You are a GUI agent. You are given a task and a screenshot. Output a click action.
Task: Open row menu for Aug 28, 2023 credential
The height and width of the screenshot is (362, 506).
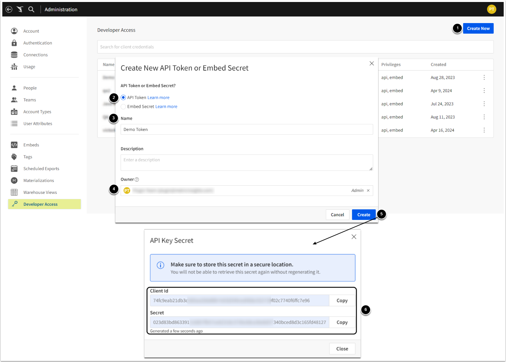[484, 77]
